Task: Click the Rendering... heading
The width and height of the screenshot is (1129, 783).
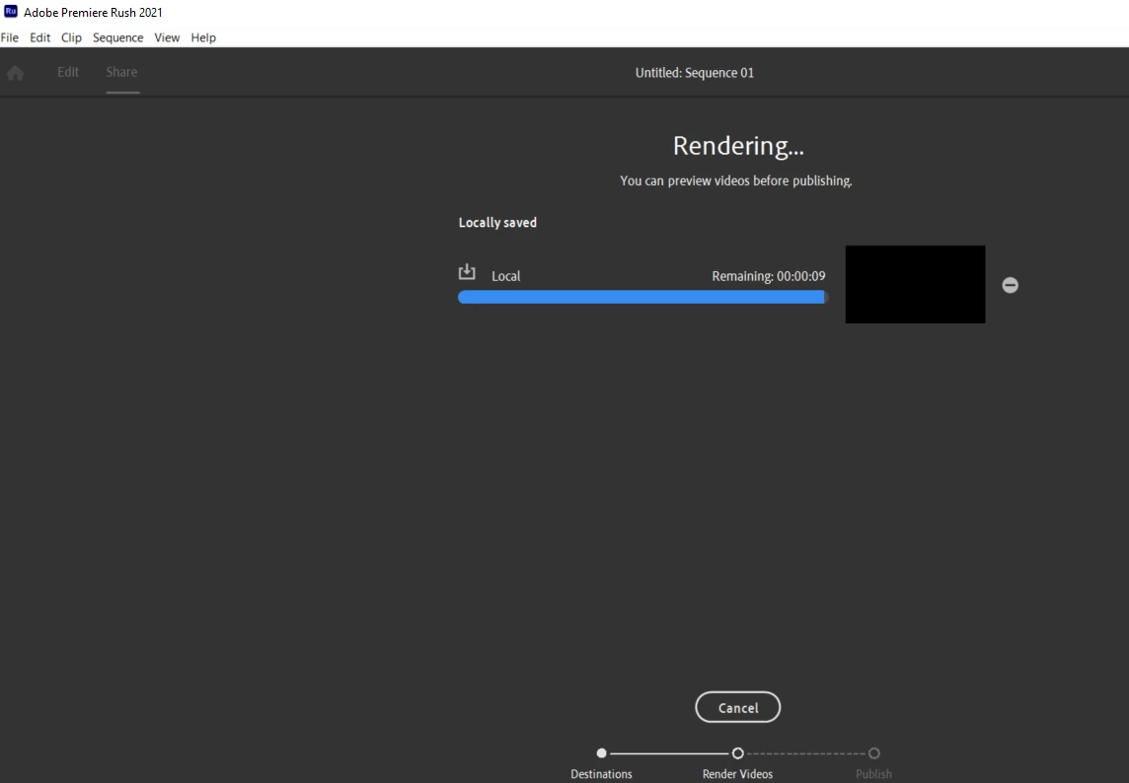Action: coord(738,145)
